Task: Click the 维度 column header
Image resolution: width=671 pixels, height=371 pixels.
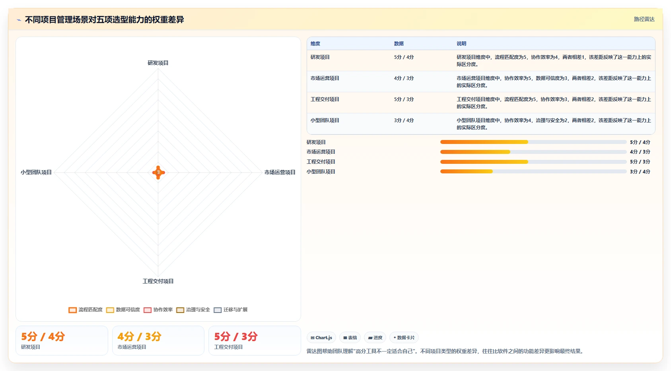Action: click(x=315, y=44)
